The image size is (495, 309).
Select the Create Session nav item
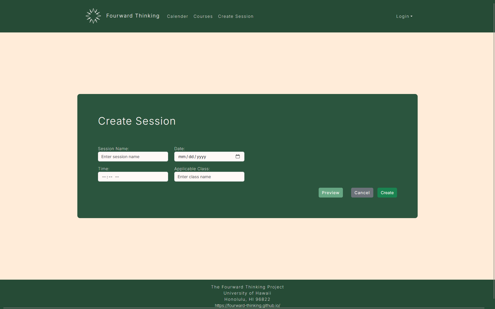point(236,16)
